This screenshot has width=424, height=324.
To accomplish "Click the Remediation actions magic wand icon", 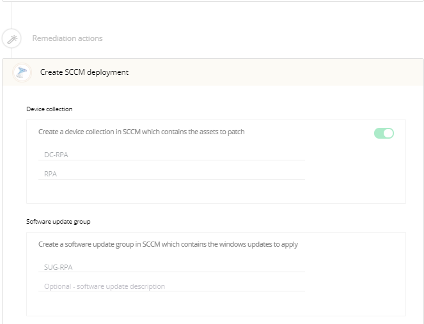I will (x=12, y=38).
